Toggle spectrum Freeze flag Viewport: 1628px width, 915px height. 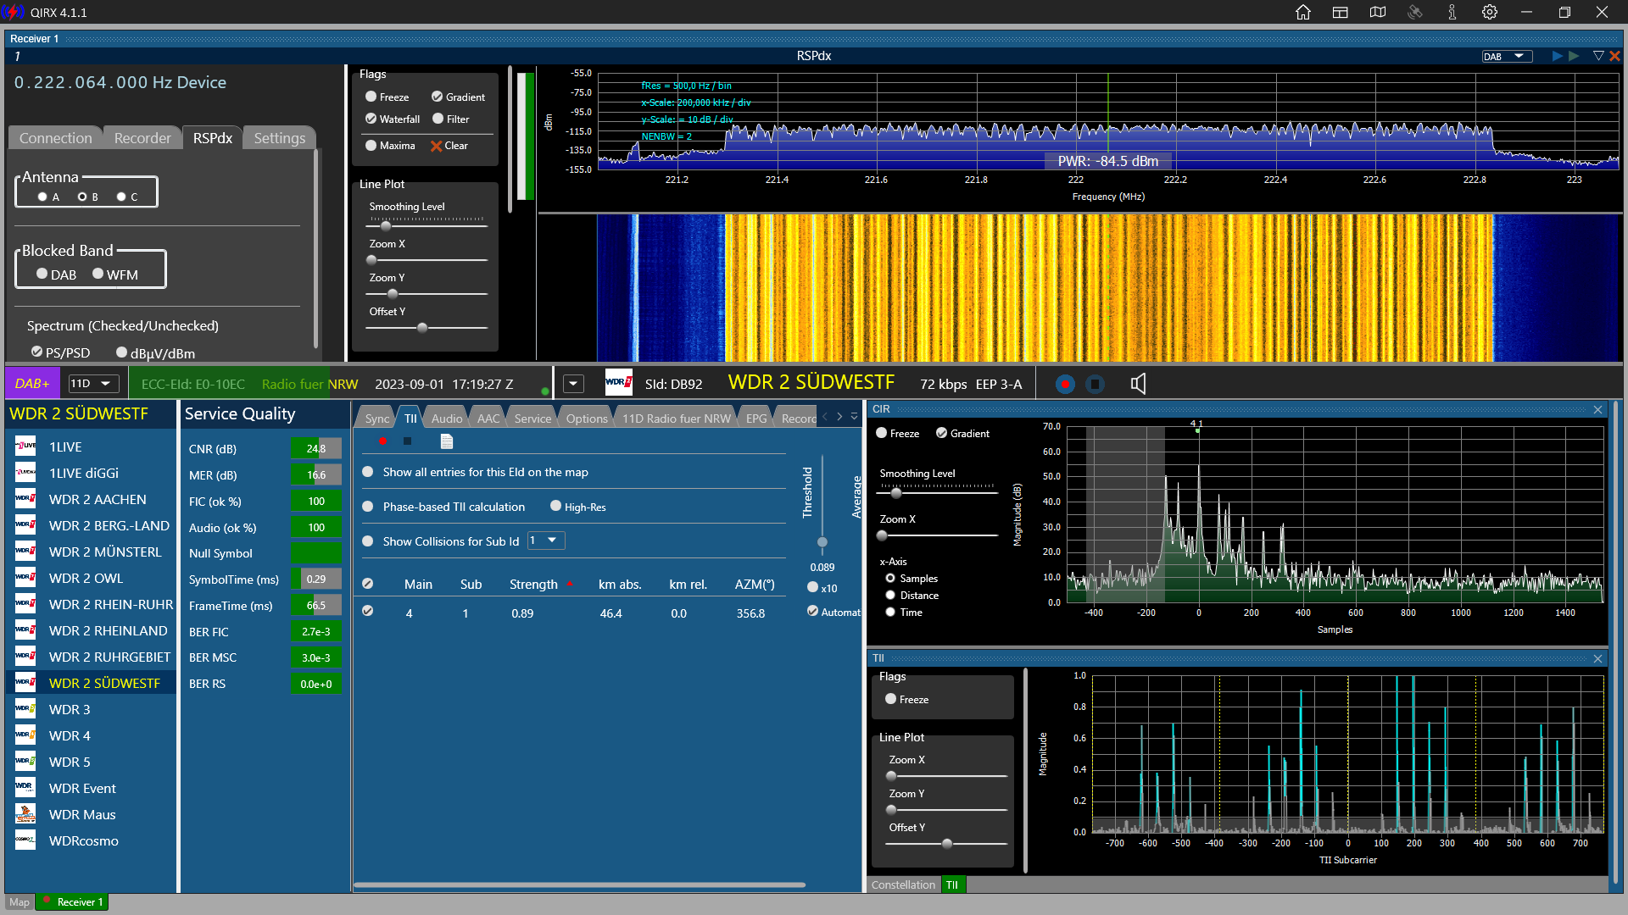point(371,97)
